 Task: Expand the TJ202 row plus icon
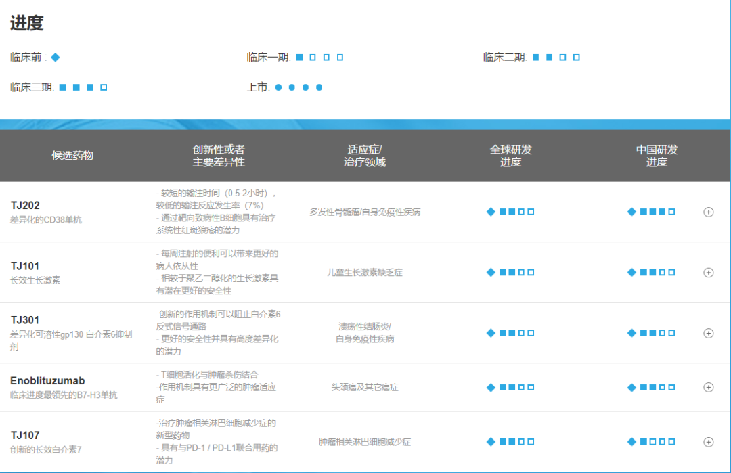pyautogui.click(x=709, y=212)
